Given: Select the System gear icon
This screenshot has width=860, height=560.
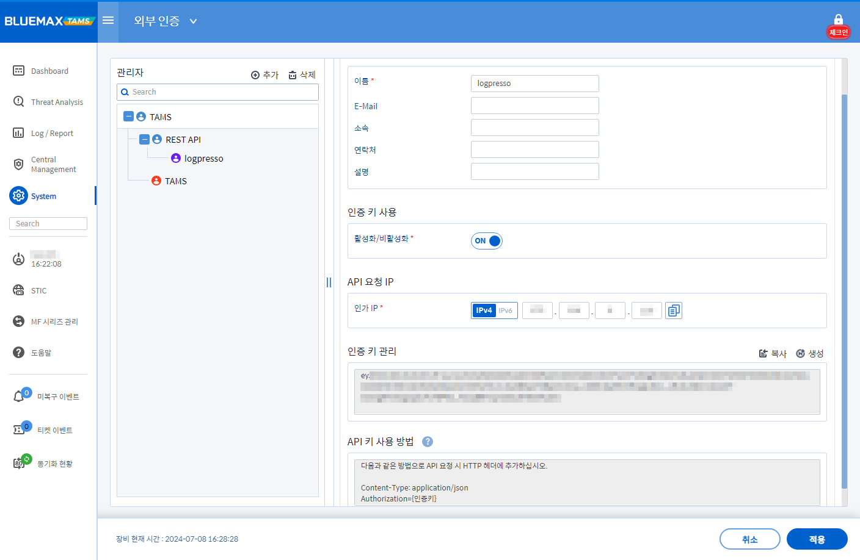Looking at the screenshot, I should click(x=19, y=196).
